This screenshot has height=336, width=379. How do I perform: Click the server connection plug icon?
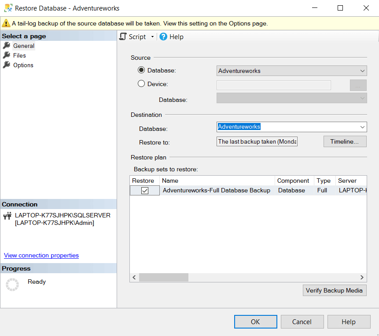(7, 215)
